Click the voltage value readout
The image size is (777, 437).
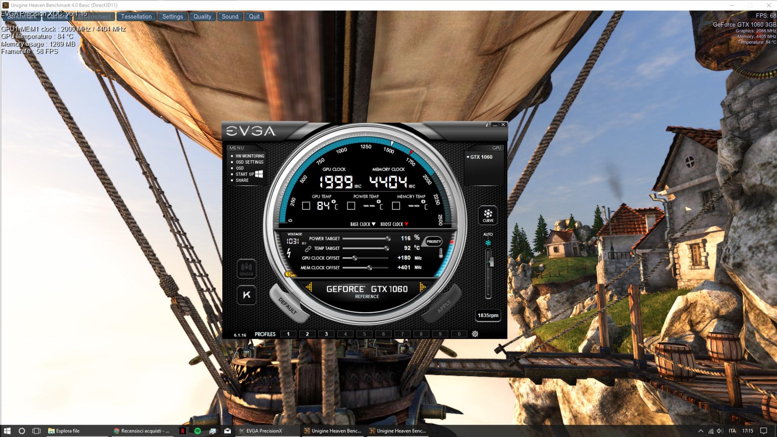(x=292, y=241)
